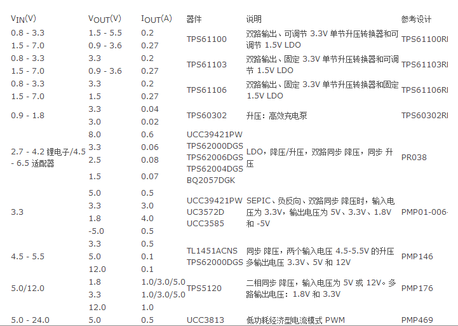This screenshot has width=458, height=326.
Task: Click the TPS62006DGS device name
Action: pos(215,158)
